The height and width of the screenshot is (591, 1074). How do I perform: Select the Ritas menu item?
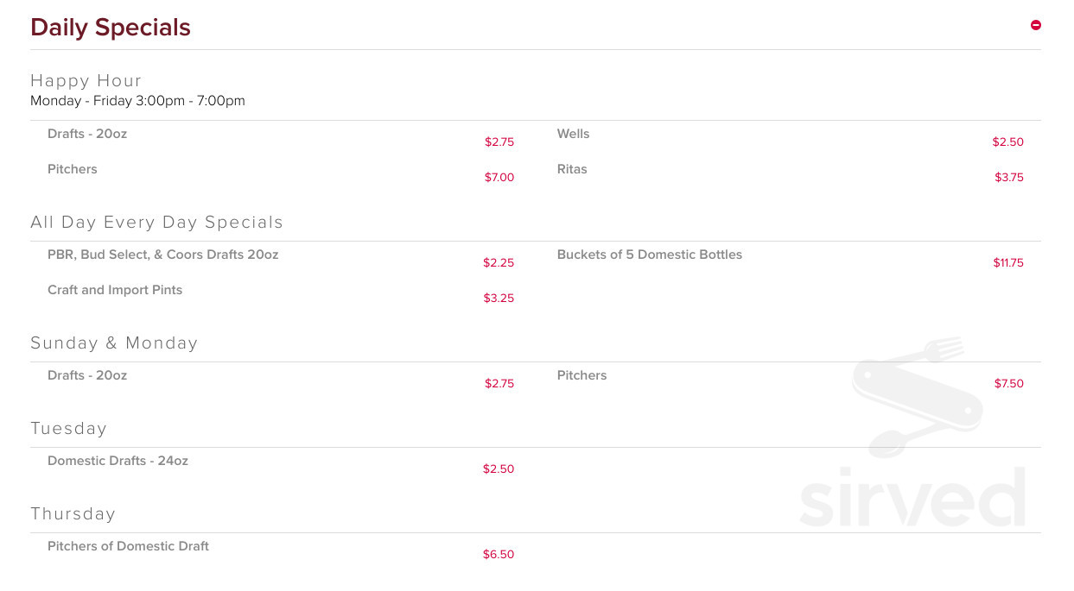[572, 169]
